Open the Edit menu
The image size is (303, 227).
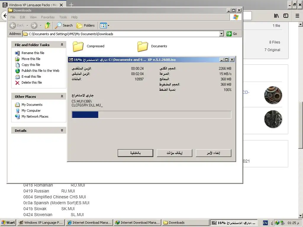[22, 17]
